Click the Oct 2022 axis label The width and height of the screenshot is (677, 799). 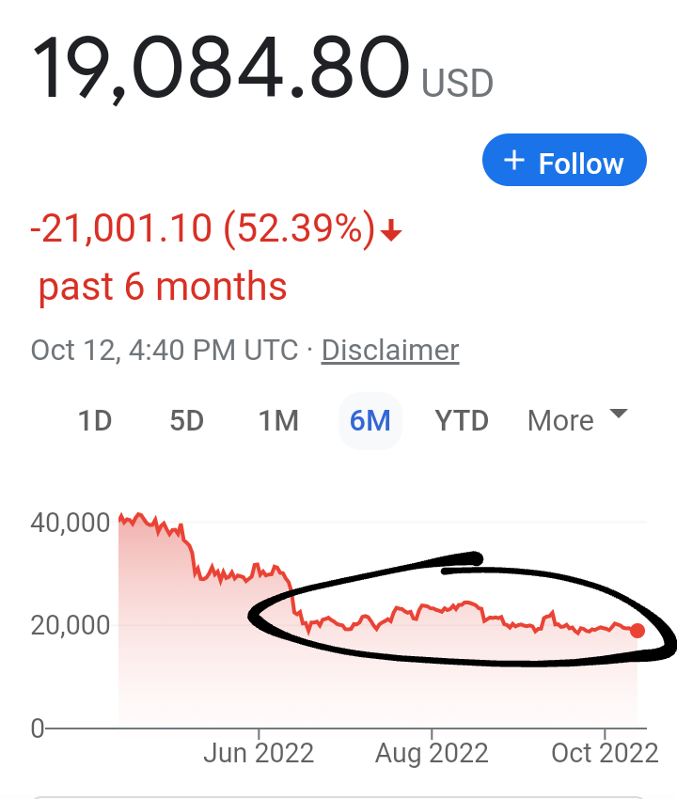(604, 753)
